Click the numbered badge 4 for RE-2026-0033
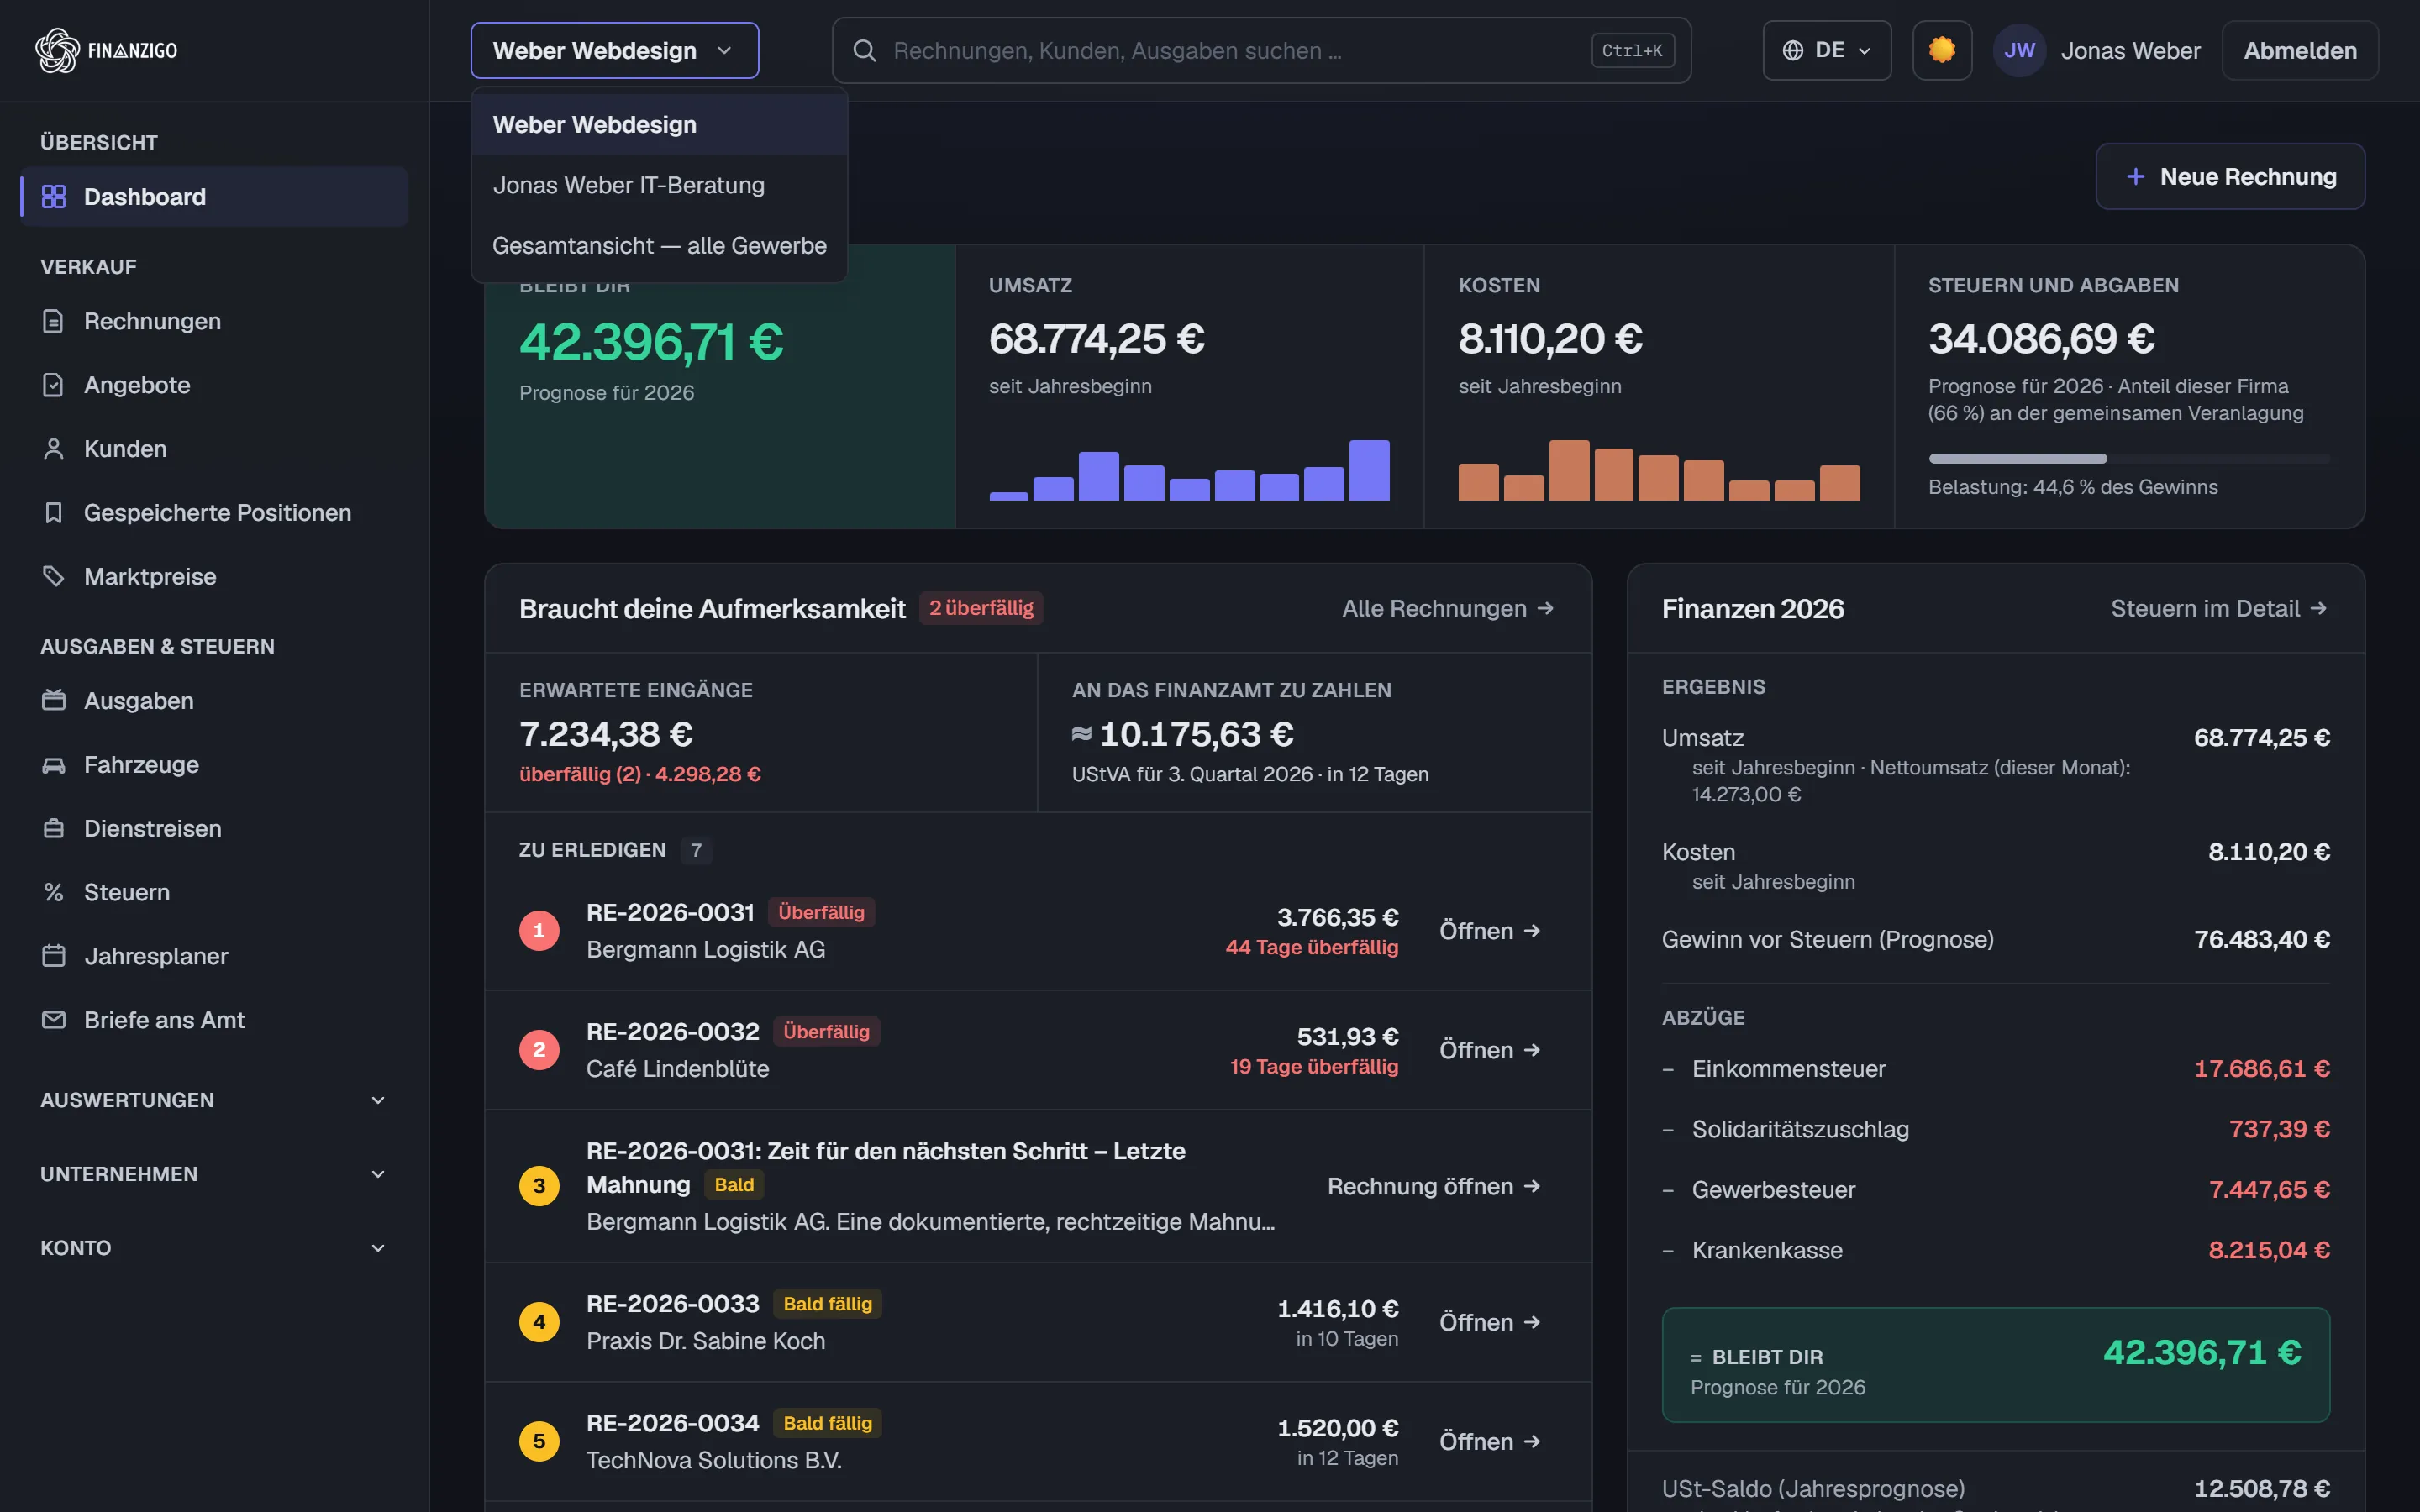 pyautogui.click(x=539, y=1322)
